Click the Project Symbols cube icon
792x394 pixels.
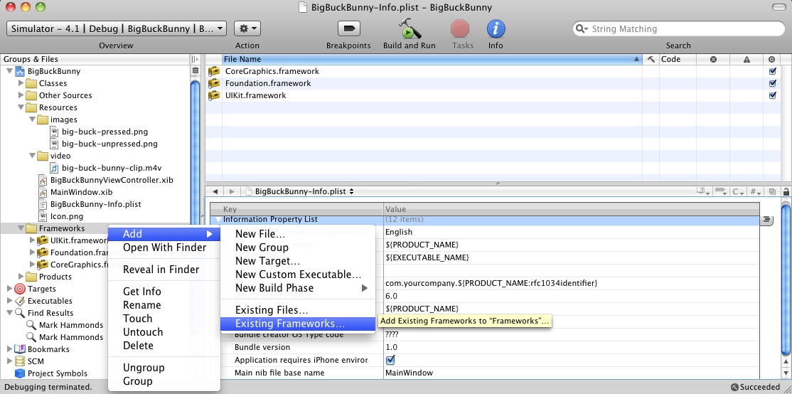point(20,374)
